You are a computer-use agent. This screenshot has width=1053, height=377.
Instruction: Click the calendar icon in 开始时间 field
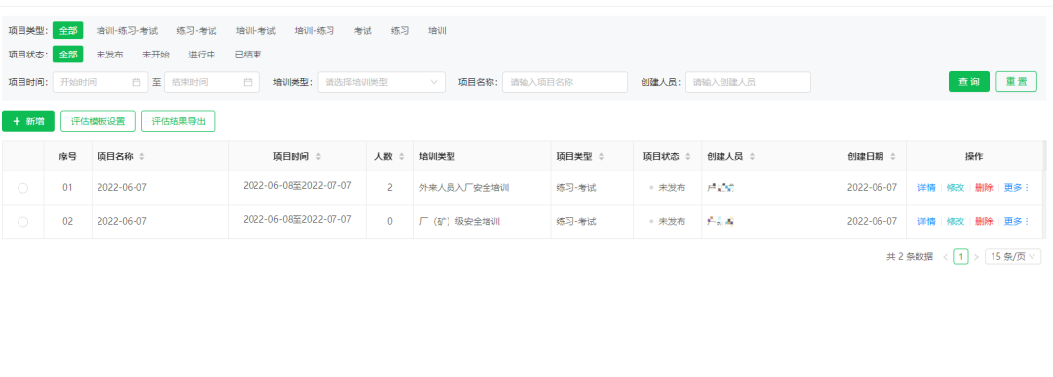[x=136, y=82]
